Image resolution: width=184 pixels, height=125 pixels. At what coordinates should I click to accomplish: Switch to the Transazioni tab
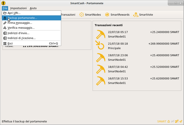(x=68, y=15)
